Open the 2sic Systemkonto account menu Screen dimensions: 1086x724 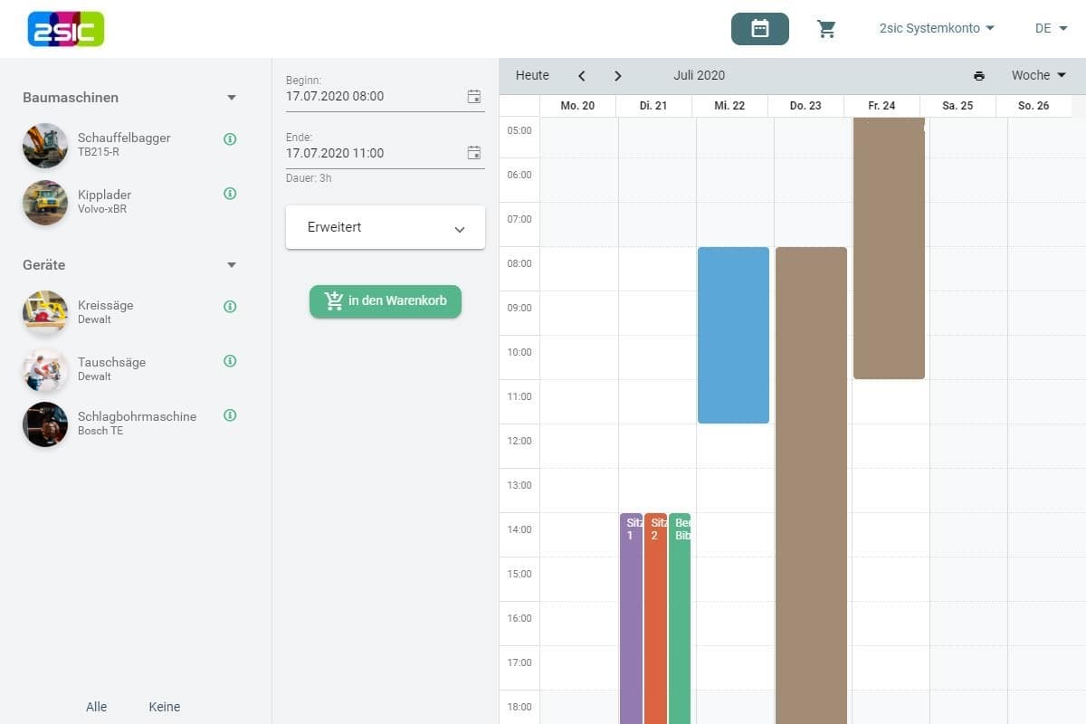coord(937,29)
